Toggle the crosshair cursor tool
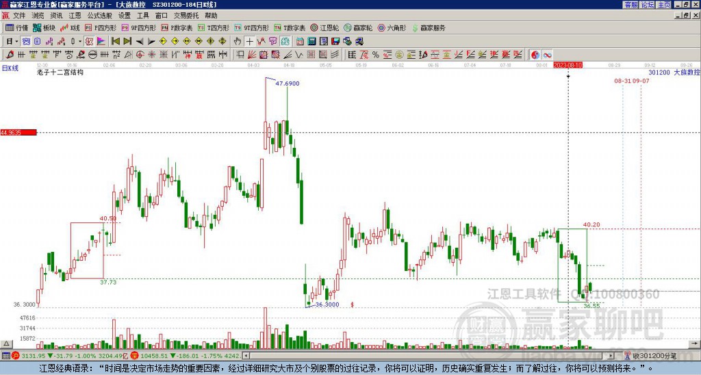This screenshot has height=375, width=701. pos(249,42)
